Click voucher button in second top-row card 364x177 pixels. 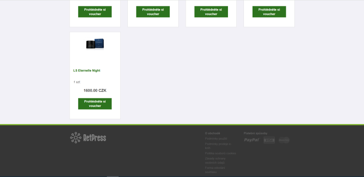point(153,12)
